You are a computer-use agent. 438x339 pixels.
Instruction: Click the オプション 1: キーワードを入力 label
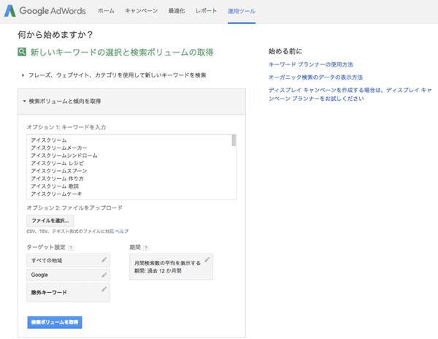click(x=66, y=127)
